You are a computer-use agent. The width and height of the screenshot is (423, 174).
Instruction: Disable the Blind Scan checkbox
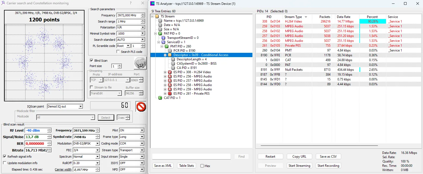[91, 61]
